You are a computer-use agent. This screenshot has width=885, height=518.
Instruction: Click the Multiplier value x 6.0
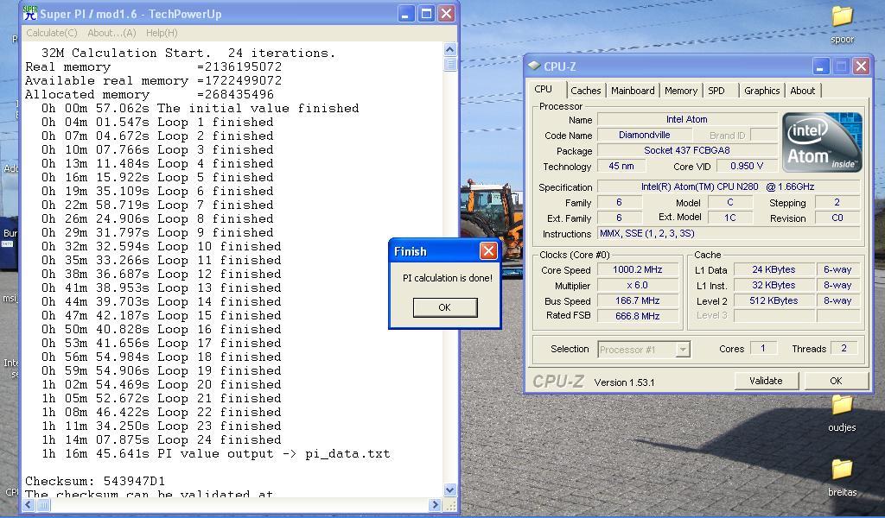pyautogui.click(x=638, y=285)
